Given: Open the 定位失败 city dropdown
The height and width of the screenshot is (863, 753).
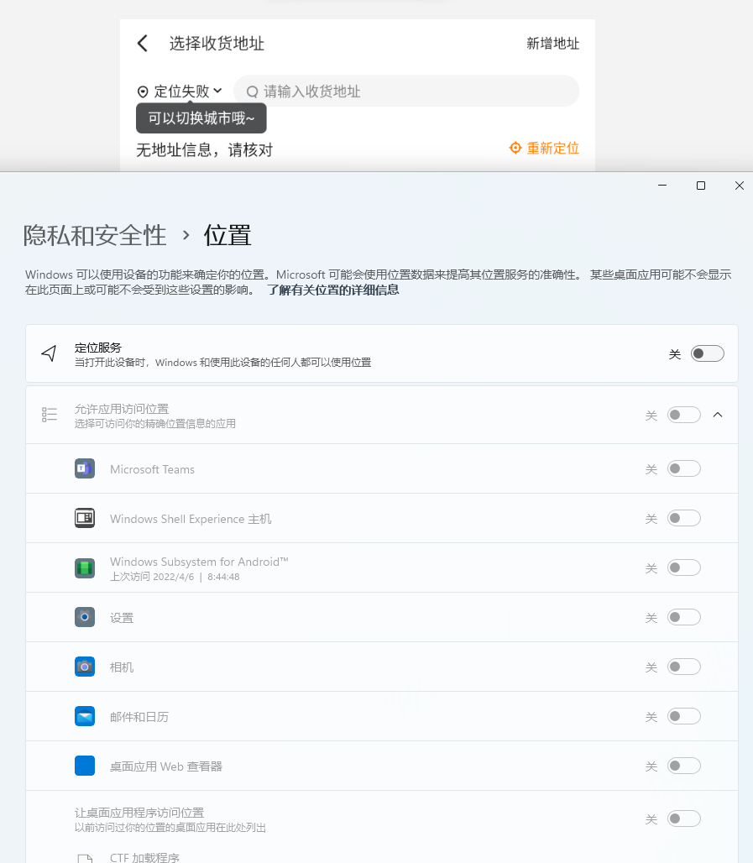Looking at the screenshot, I should coord(180,92).
